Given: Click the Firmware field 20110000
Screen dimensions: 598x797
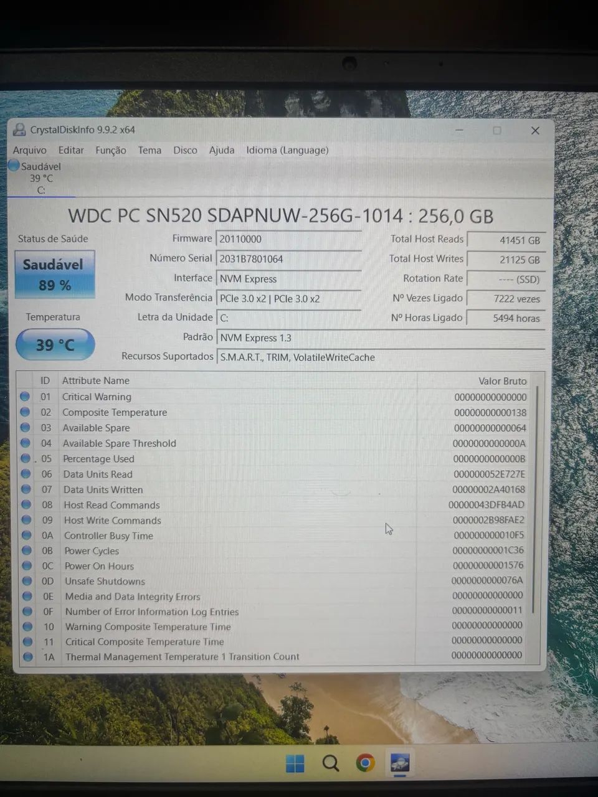Looking at the screenshot, I should coord(288,239).
